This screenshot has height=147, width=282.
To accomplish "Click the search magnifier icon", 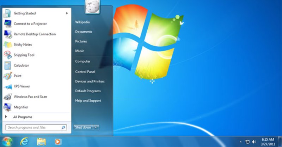I will (x=63, y=127).
